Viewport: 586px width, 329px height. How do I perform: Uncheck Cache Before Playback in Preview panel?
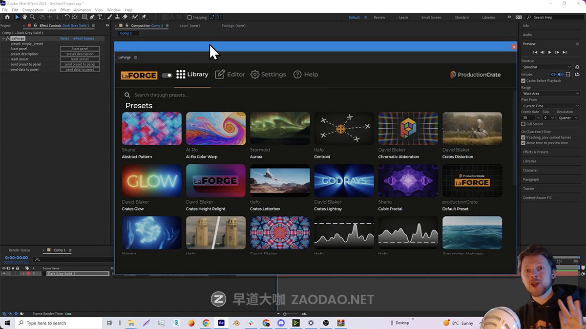[x=523, y=81]
